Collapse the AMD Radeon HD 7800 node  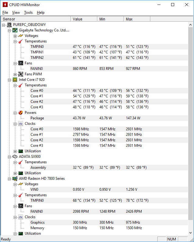click(9, 179)
